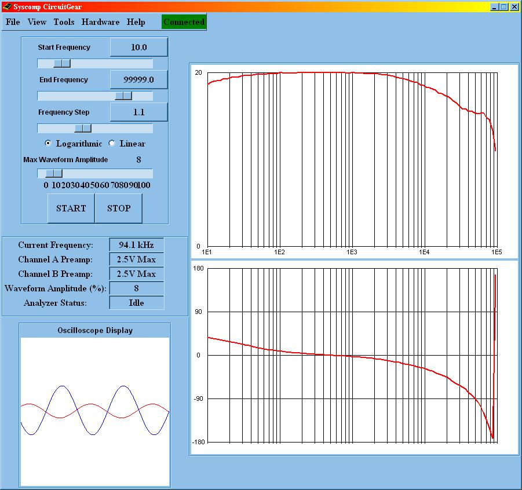
Task: Open the File menu
Action: pos(13,22)
